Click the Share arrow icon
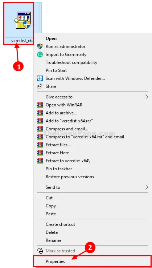The image size is (152, 268). point(40,86)
